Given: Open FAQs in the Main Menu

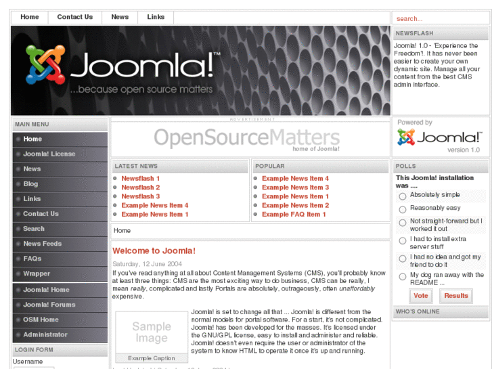Looking at the screenshot, I should coord(60,259).
